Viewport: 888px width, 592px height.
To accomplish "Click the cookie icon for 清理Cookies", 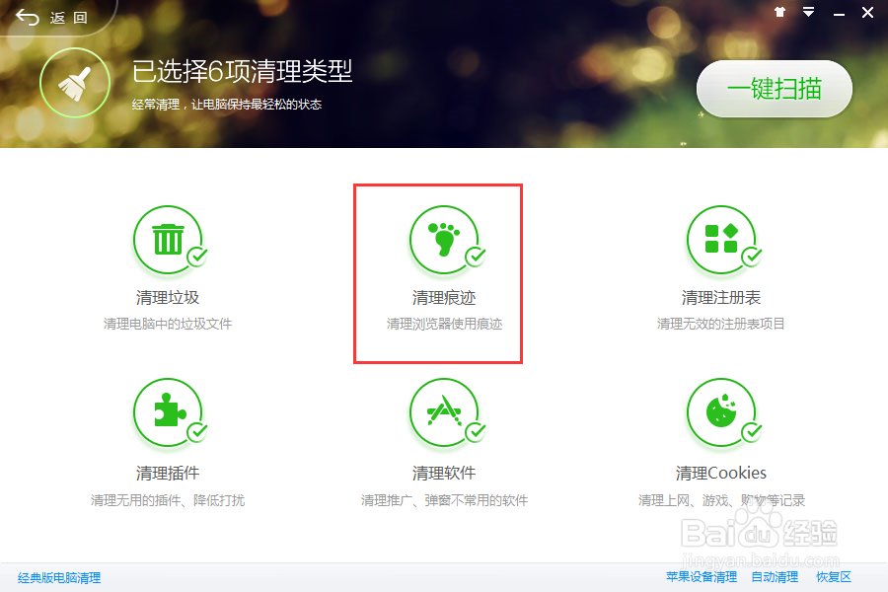I will tap(722, 412).
